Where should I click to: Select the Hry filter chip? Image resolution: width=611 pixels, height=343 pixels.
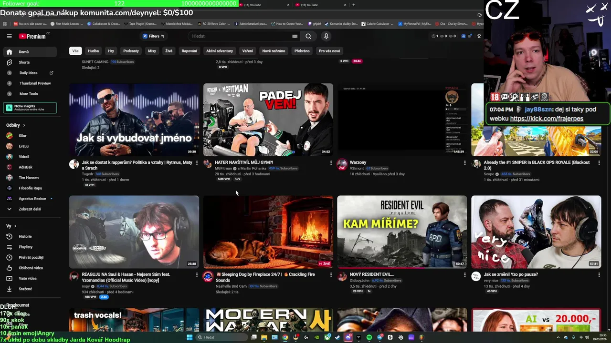111,51
